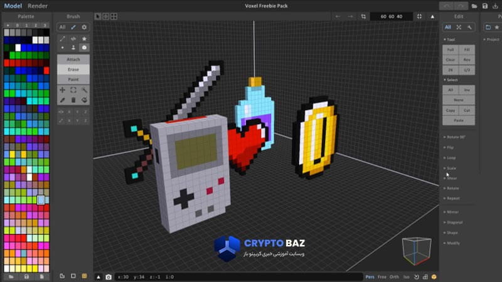Click the open file folder icon
This screenshot has width=502, height=282.
tap(474, 6)
